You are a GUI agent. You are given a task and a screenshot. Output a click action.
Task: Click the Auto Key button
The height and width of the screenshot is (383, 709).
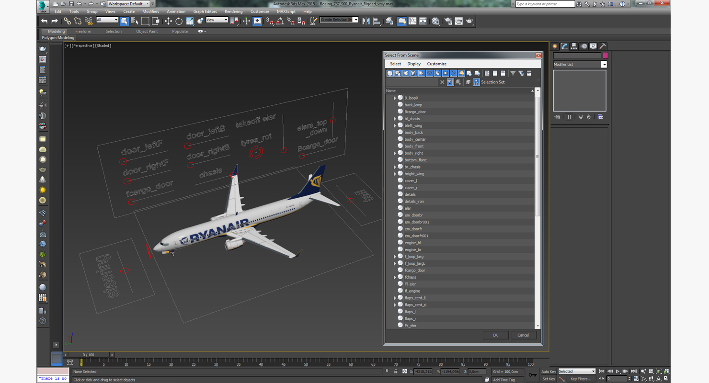click(x=549, y=372)
